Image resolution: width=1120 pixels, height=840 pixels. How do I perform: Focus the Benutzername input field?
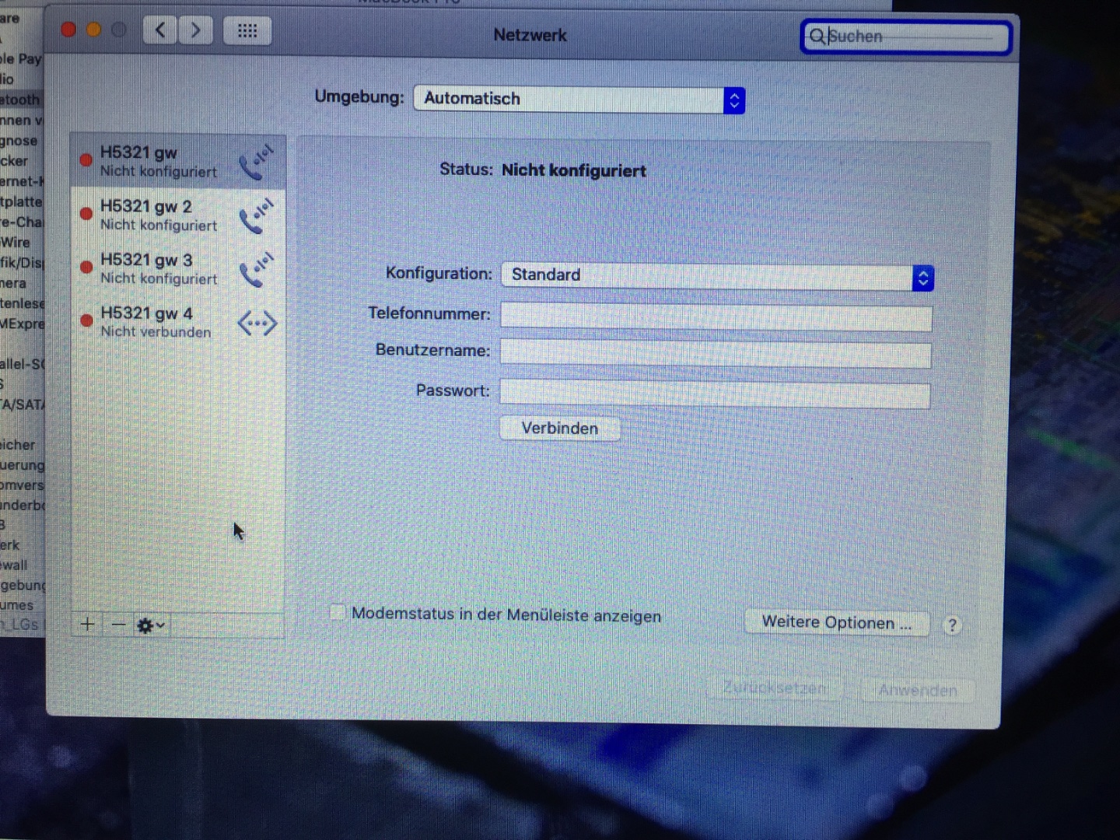click(x=716, y=354)
